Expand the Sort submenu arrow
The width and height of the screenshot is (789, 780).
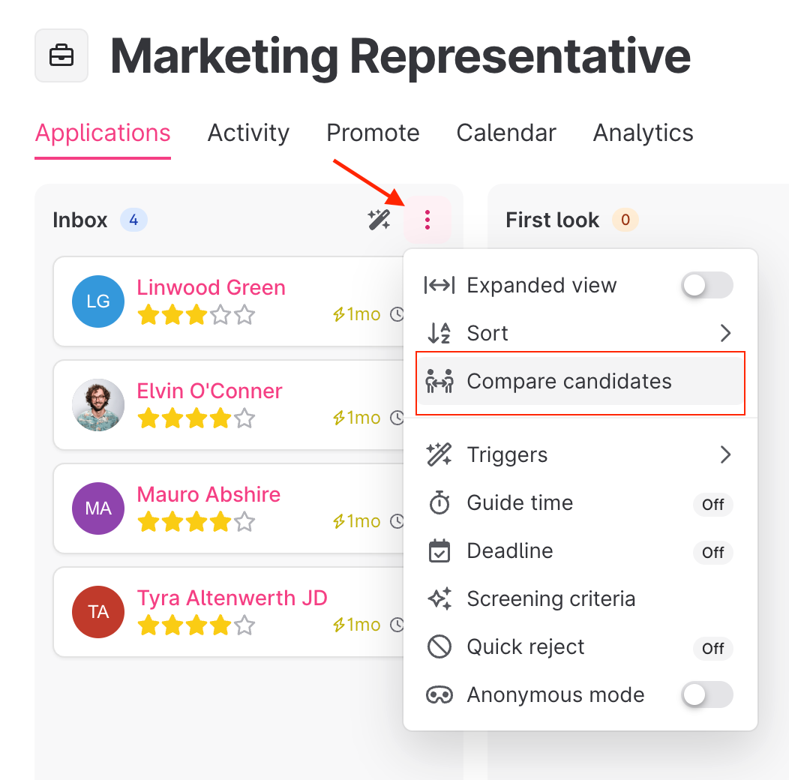(725, 333)
